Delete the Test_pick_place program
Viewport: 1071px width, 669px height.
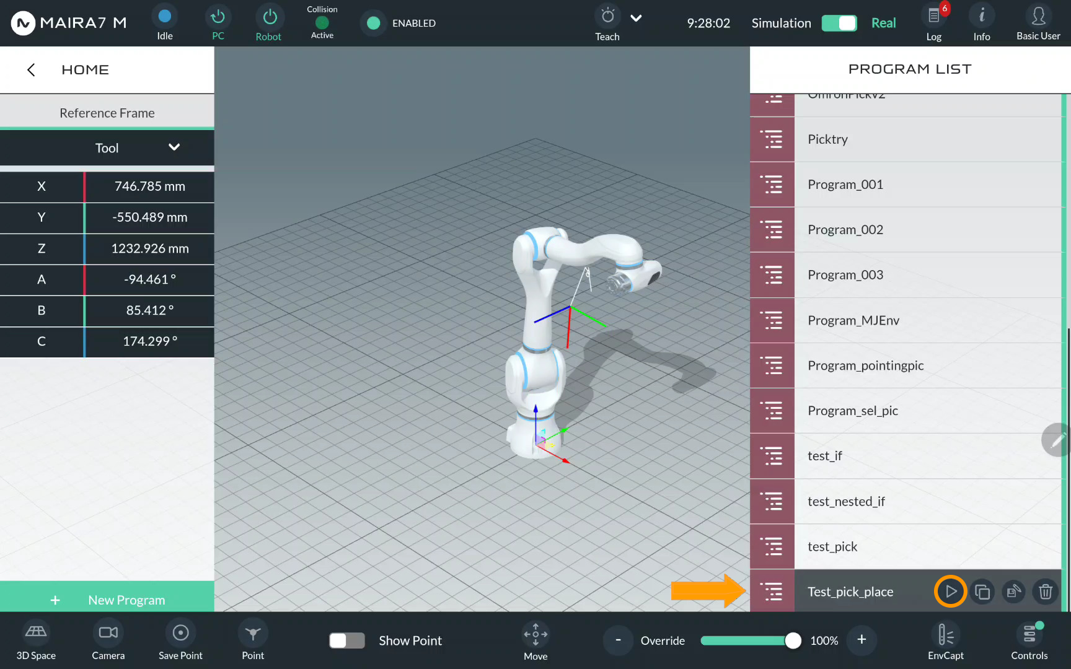(1046, 592)
